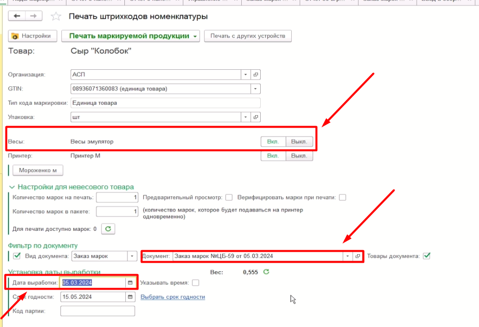
Task: Click Печать с других устройств
Action: (248, 36)
